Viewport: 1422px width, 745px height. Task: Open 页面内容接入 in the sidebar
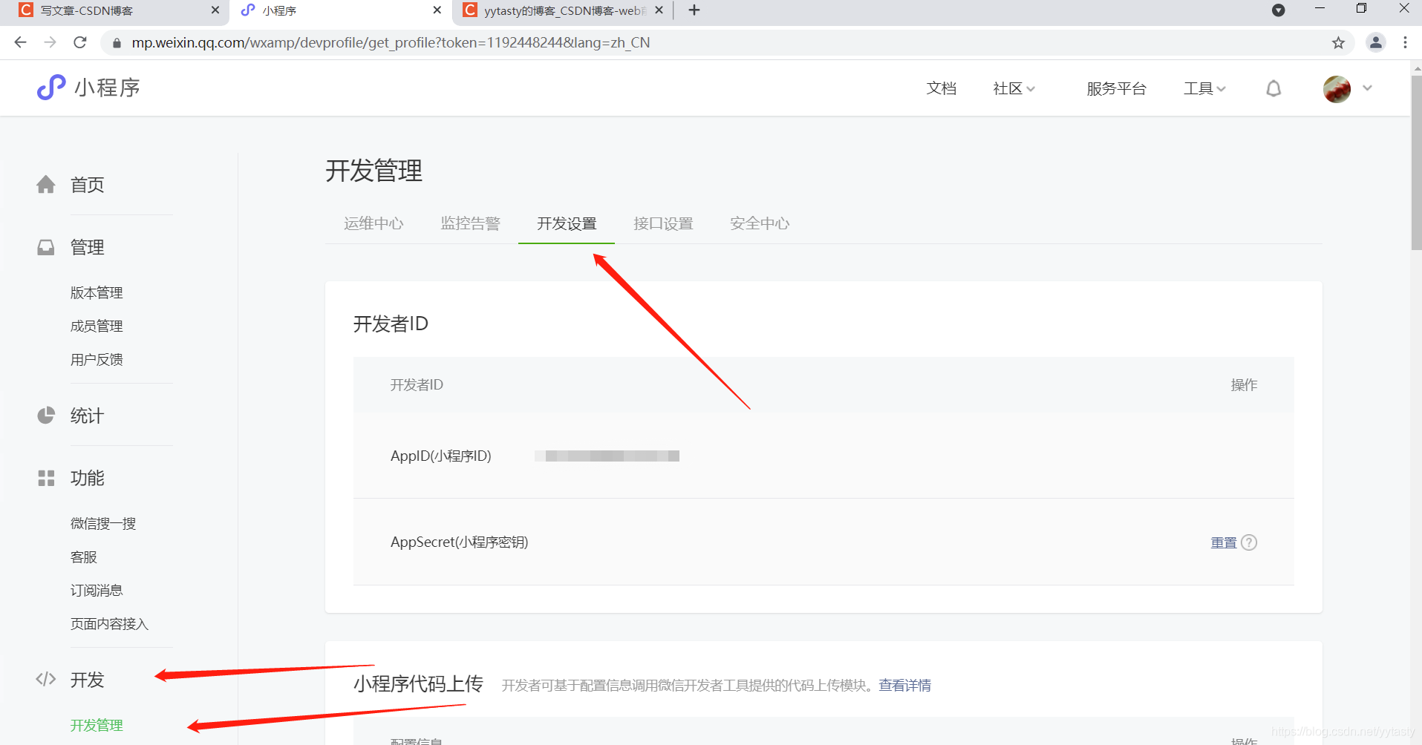click(109, 624)
